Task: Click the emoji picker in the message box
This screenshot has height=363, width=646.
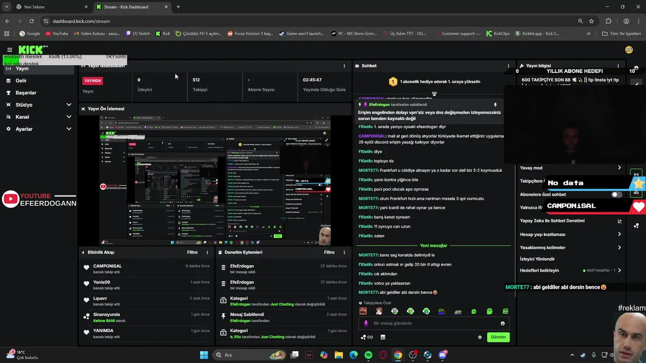Action: pyautogui.click(x=503, y=323)
